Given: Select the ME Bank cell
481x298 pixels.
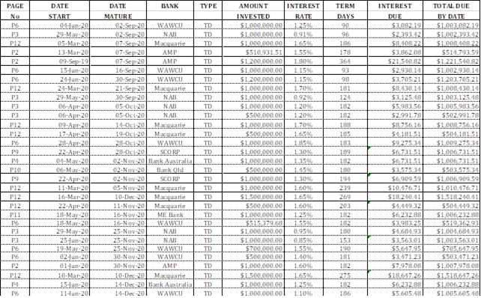Looking at the screenshot, I should (x=170, y=215).
